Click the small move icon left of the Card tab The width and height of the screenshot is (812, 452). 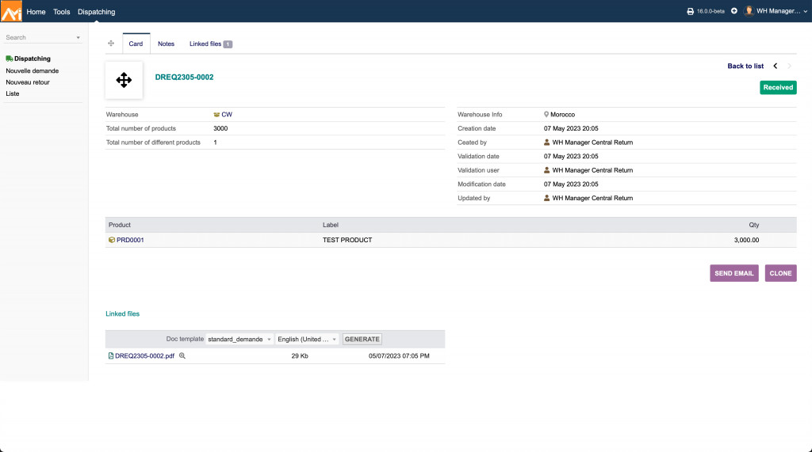[x=111, y=44]
